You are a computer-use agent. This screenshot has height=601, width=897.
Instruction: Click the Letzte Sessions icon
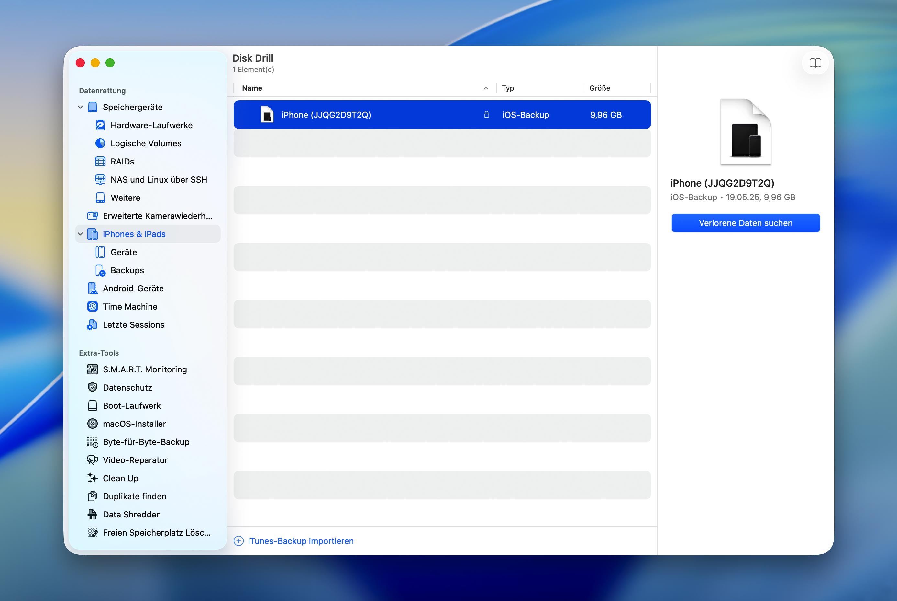tap(92, 325)
